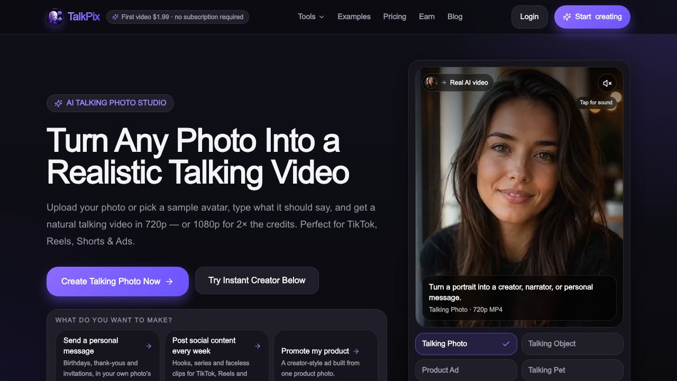Click the main headline Turn Any Photo

tap(198, 156)
